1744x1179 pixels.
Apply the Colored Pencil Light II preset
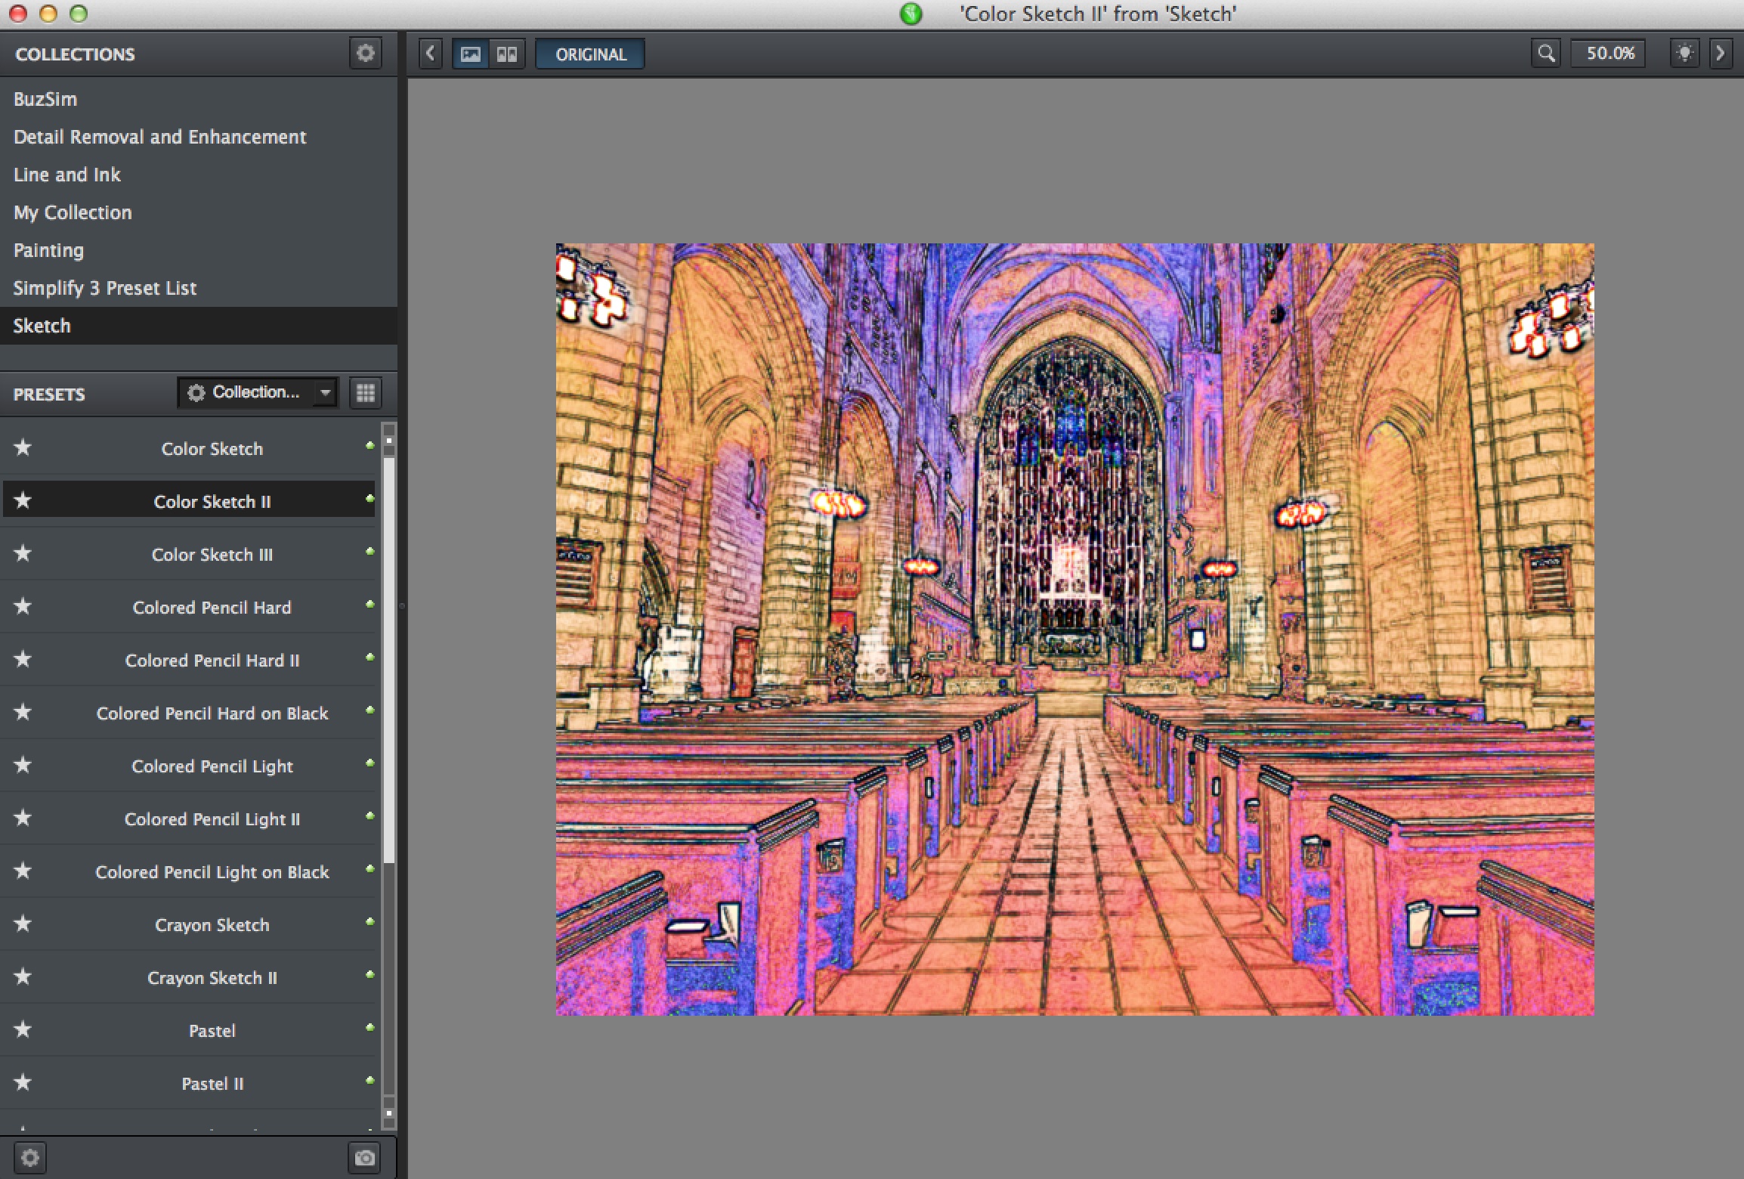point(189,818)
